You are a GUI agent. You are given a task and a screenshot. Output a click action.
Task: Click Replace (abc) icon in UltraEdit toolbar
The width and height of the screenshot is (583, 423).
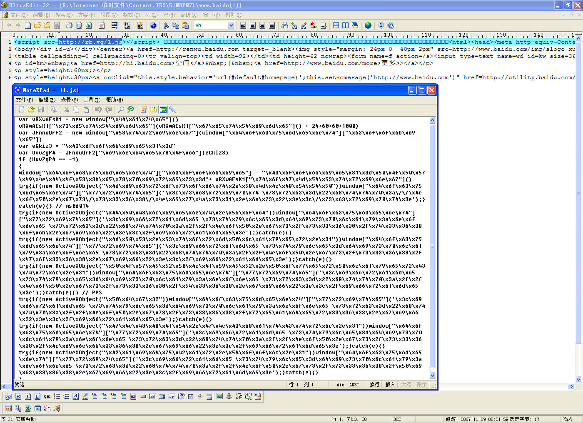[313, 25]
